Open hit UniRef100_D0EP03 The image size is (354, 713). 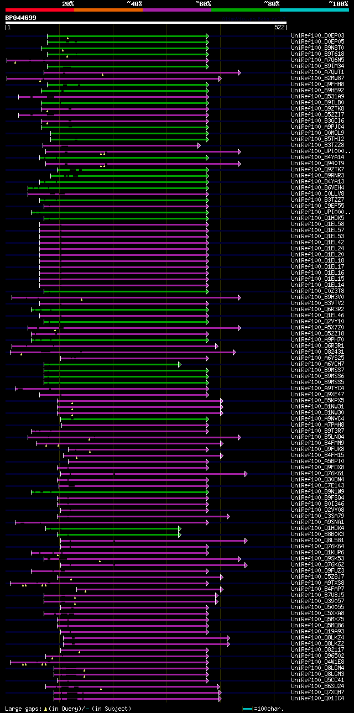[317, 36]
